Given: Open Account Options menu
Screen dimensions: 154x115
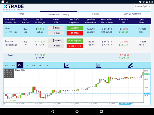Looking at the screenshot, I should [142, 7].
